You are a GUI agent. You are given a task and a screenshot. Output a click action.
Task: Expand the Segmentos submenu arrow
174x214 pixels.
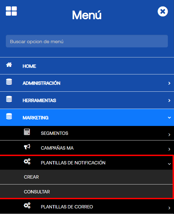click(x=169, y=135)
